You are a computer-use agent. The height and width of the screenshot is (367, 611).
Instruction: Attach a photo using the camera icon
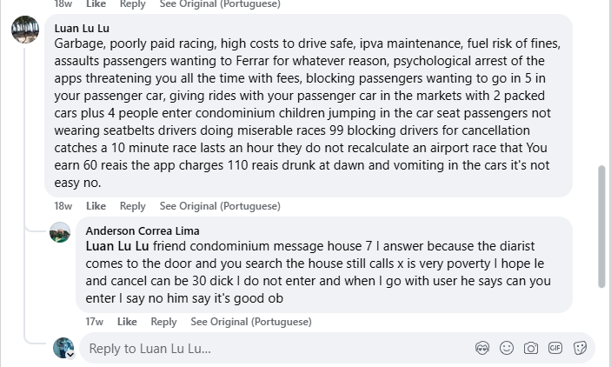pos(531,348)
